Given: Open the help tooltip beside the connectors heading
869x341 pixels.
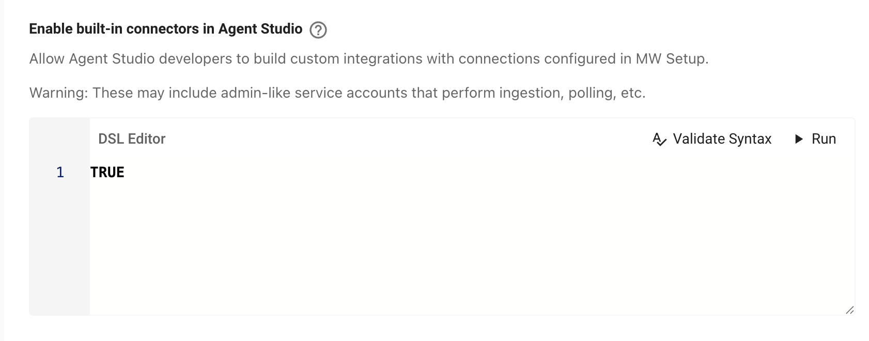Looking at the screenshot, I should (x=318, y=30).
